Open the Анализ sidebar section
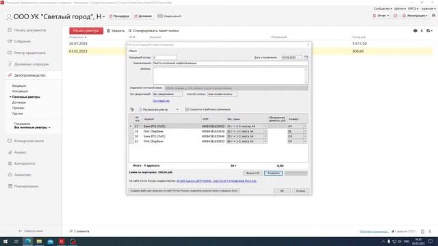The height and width of the screenshot is (246, 438). pos(20,152)
